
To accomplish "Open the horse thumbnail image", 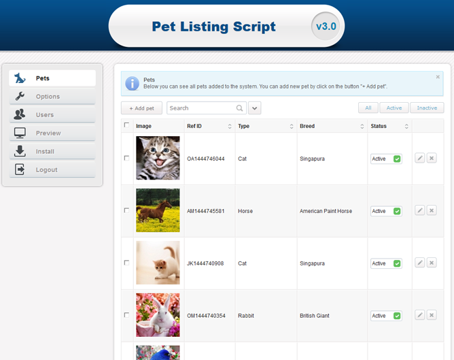I will click(x=158, y=210).
